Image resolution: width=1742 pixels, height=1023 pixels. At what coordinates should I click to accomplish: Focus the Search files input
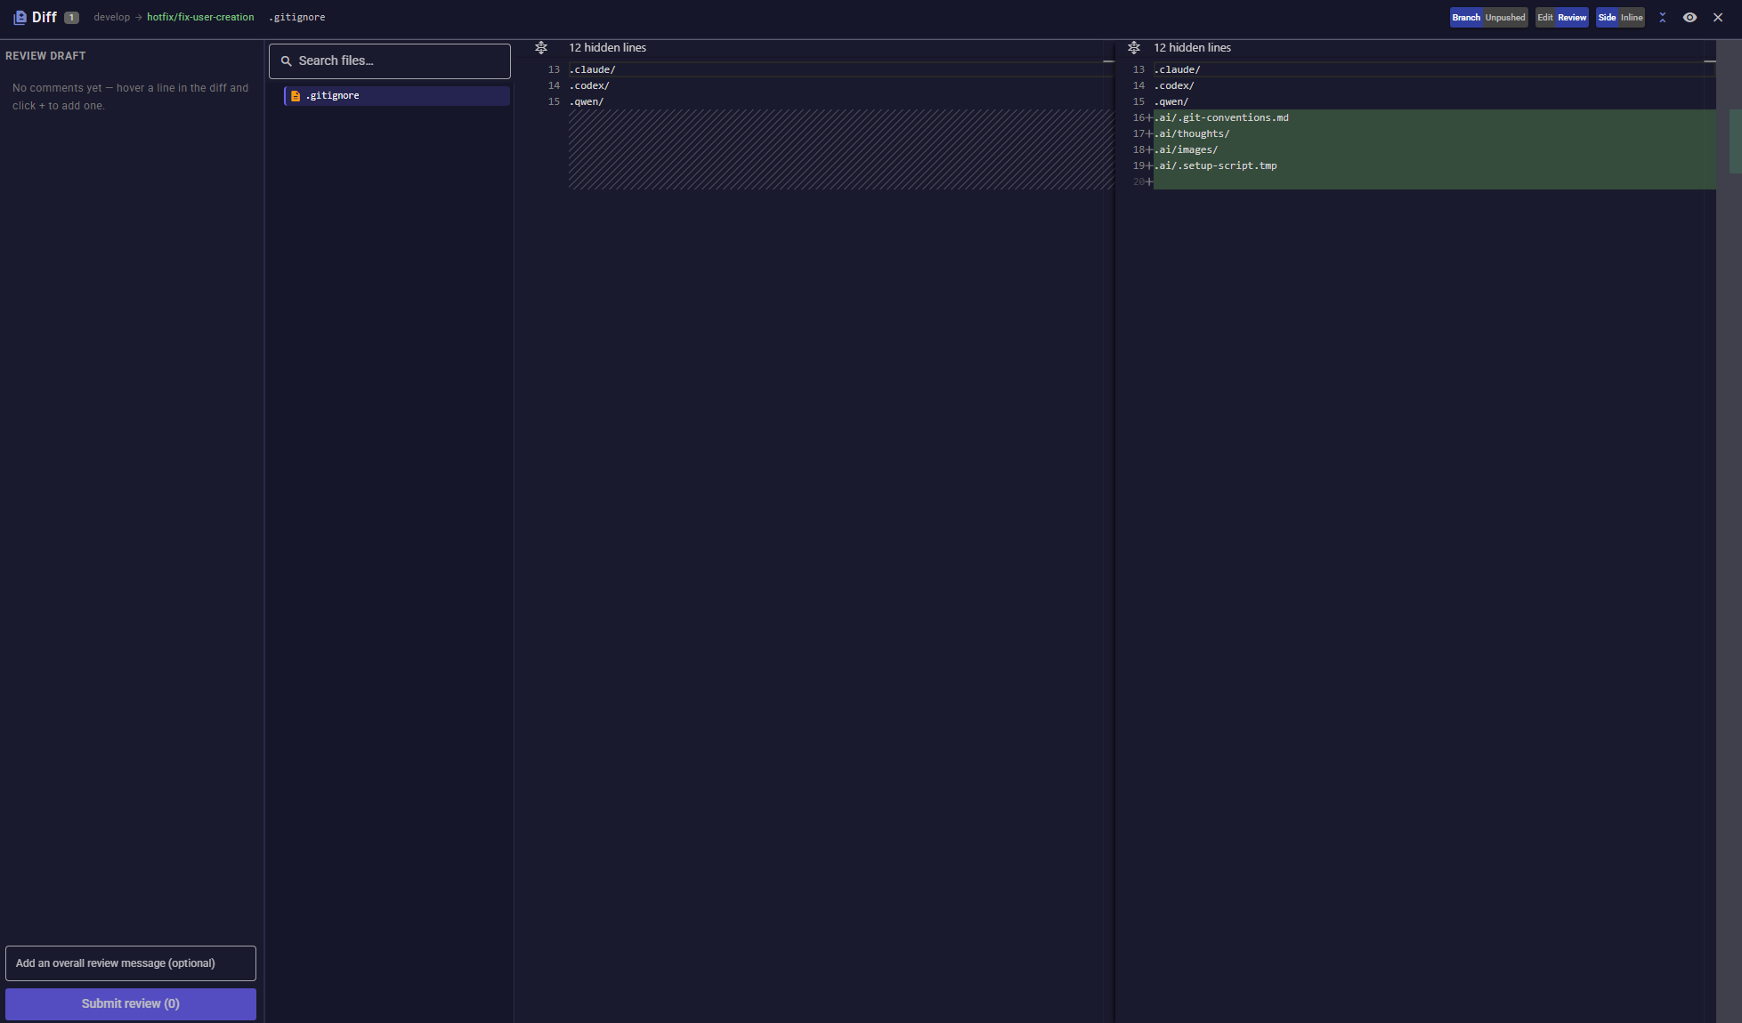click(390, 61)
